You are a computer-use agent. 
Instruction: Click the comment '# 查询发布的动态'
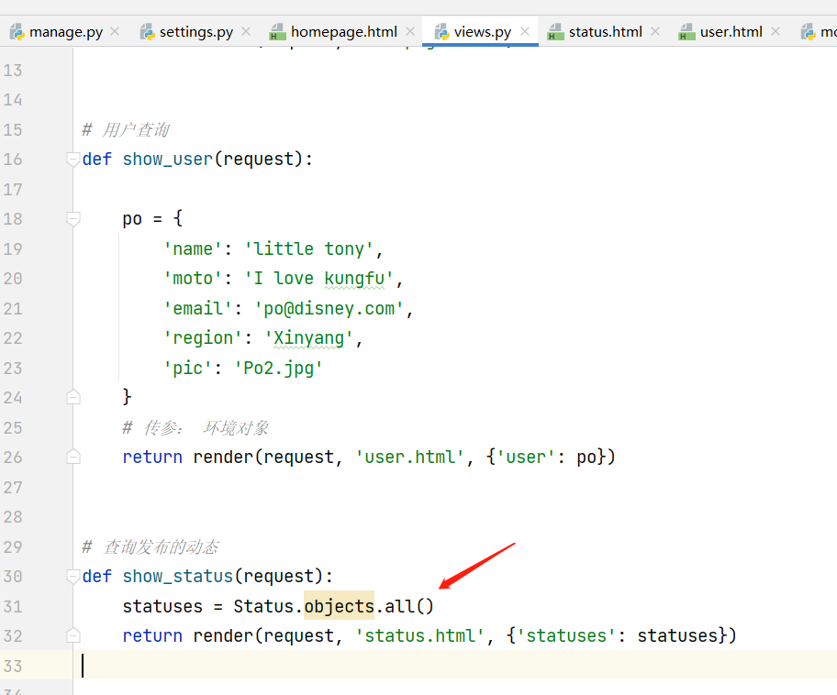151,546
